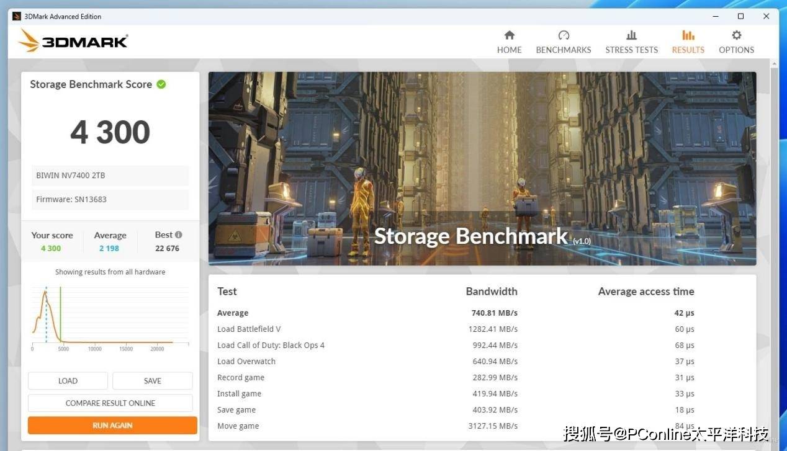This screenshot has height=451, width=787.
Task: Click the BIWIN NV7400 2TB device name
Action: coord(110,176)
